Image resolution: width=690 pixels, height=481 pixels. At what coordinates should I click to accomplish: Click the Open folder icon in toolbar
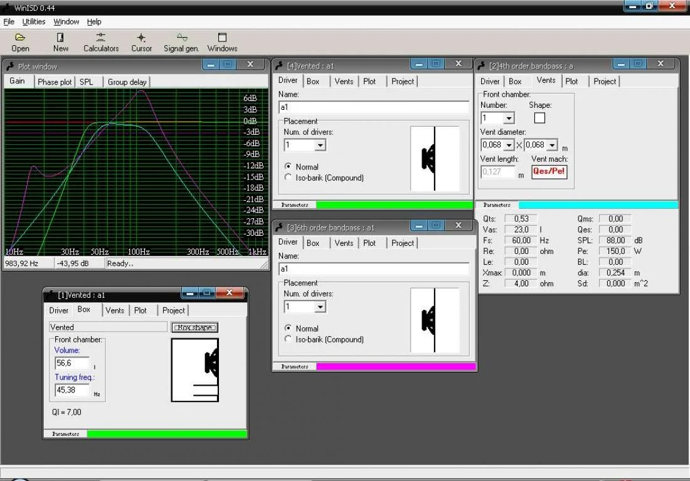point(20,38)
